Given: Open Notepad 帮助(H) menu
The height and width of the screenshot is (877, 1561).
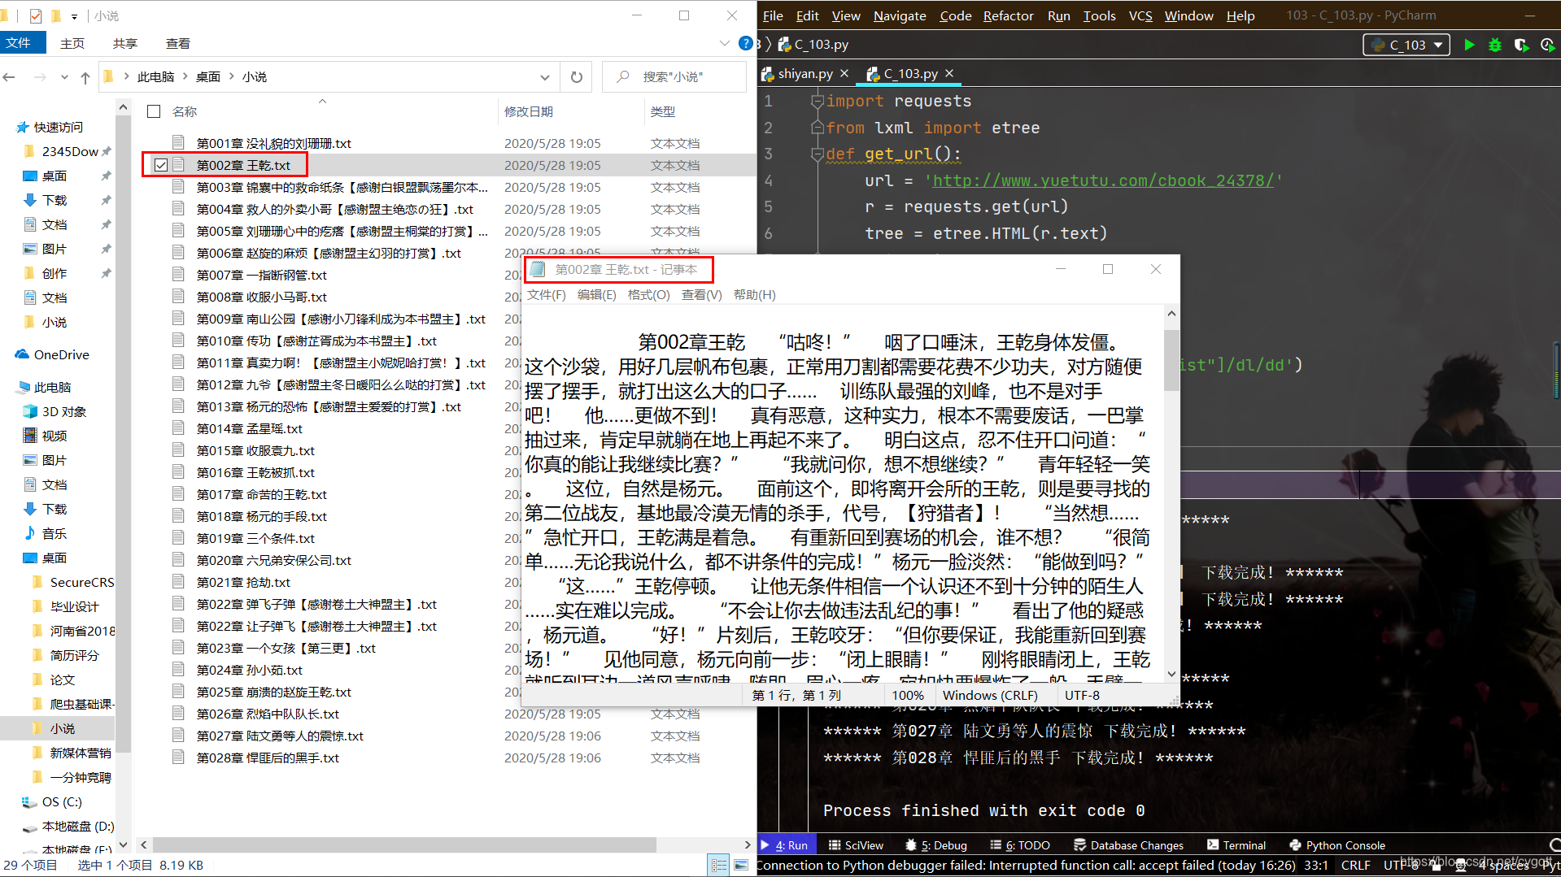Looking at the screenshot, I should pyautogui.click(x=754, y=295).
